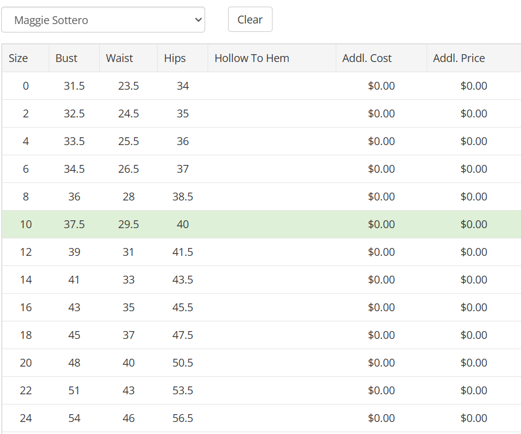This screenshot has height=434, width=521.
Task: Select the size 18 row
Action: click(26, 335)
